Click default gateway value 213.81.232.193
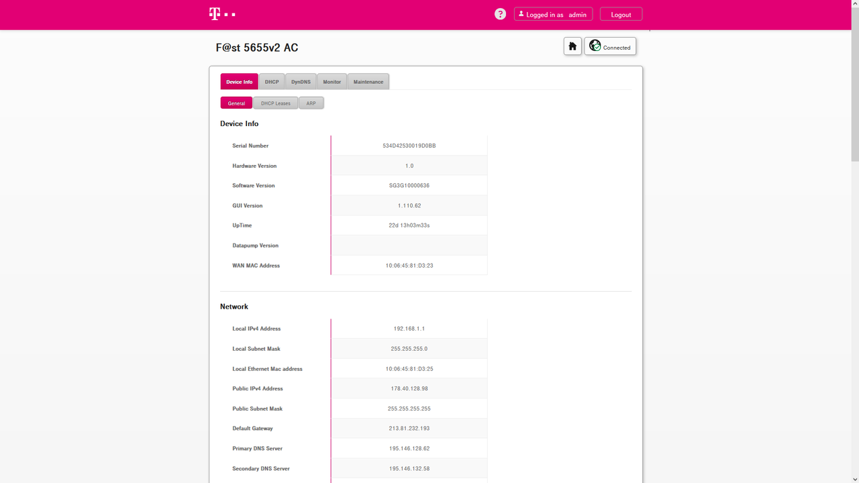Viewport: 859px width, 483px height. click(409, 428)
